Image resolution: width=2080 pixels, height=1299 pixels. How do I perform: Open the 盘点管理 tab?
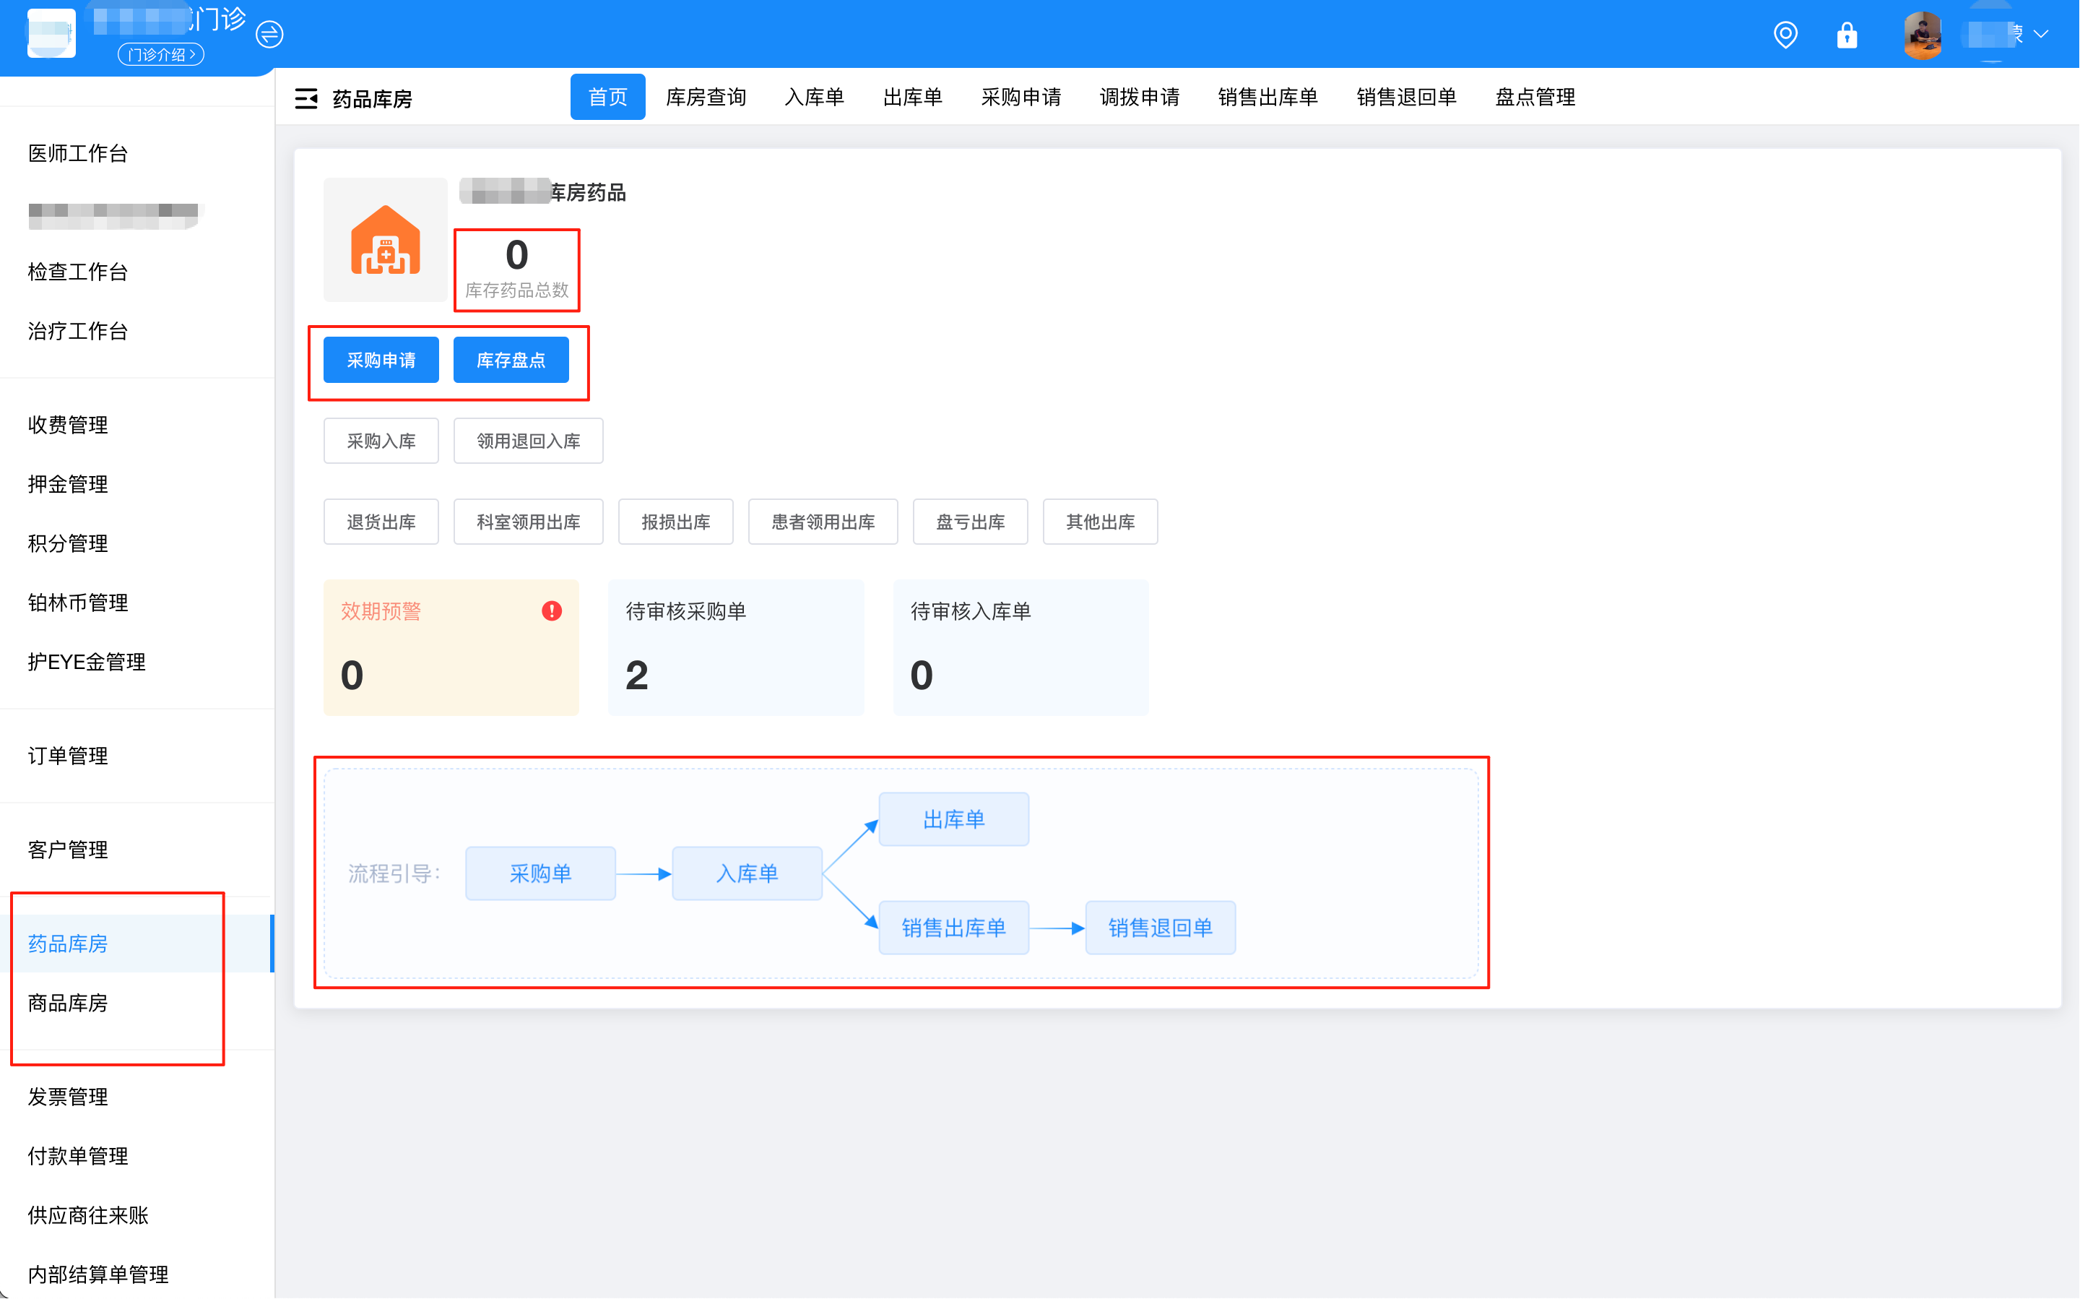point(1535,97)
